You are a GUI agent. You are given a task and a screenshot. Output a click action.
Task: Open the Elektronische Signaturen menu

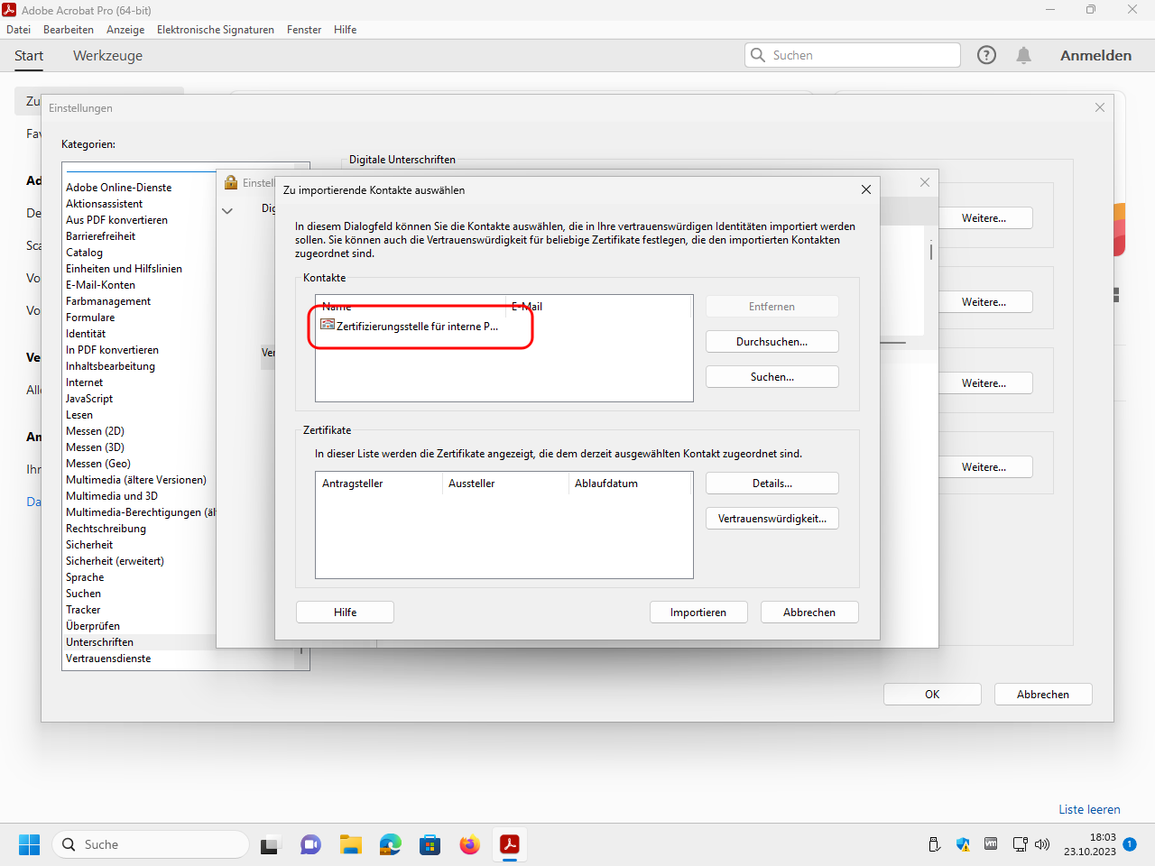(215, 30)
